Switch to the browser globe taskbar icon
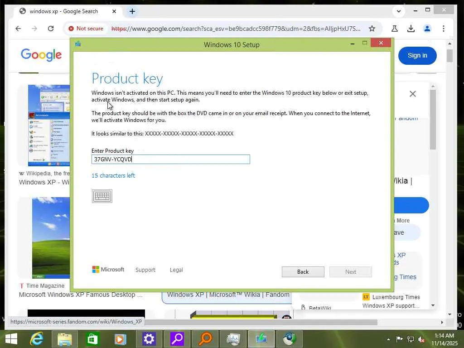Image resolution: width=464 pixels, height=348 pixels. pyautogui.click(x=290, y=339)
